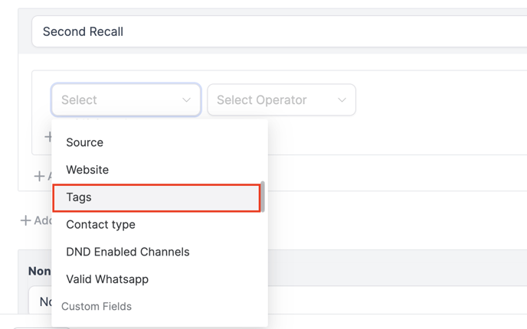
Task: Click the Select Operator chevron arrow
Action: 342,100
